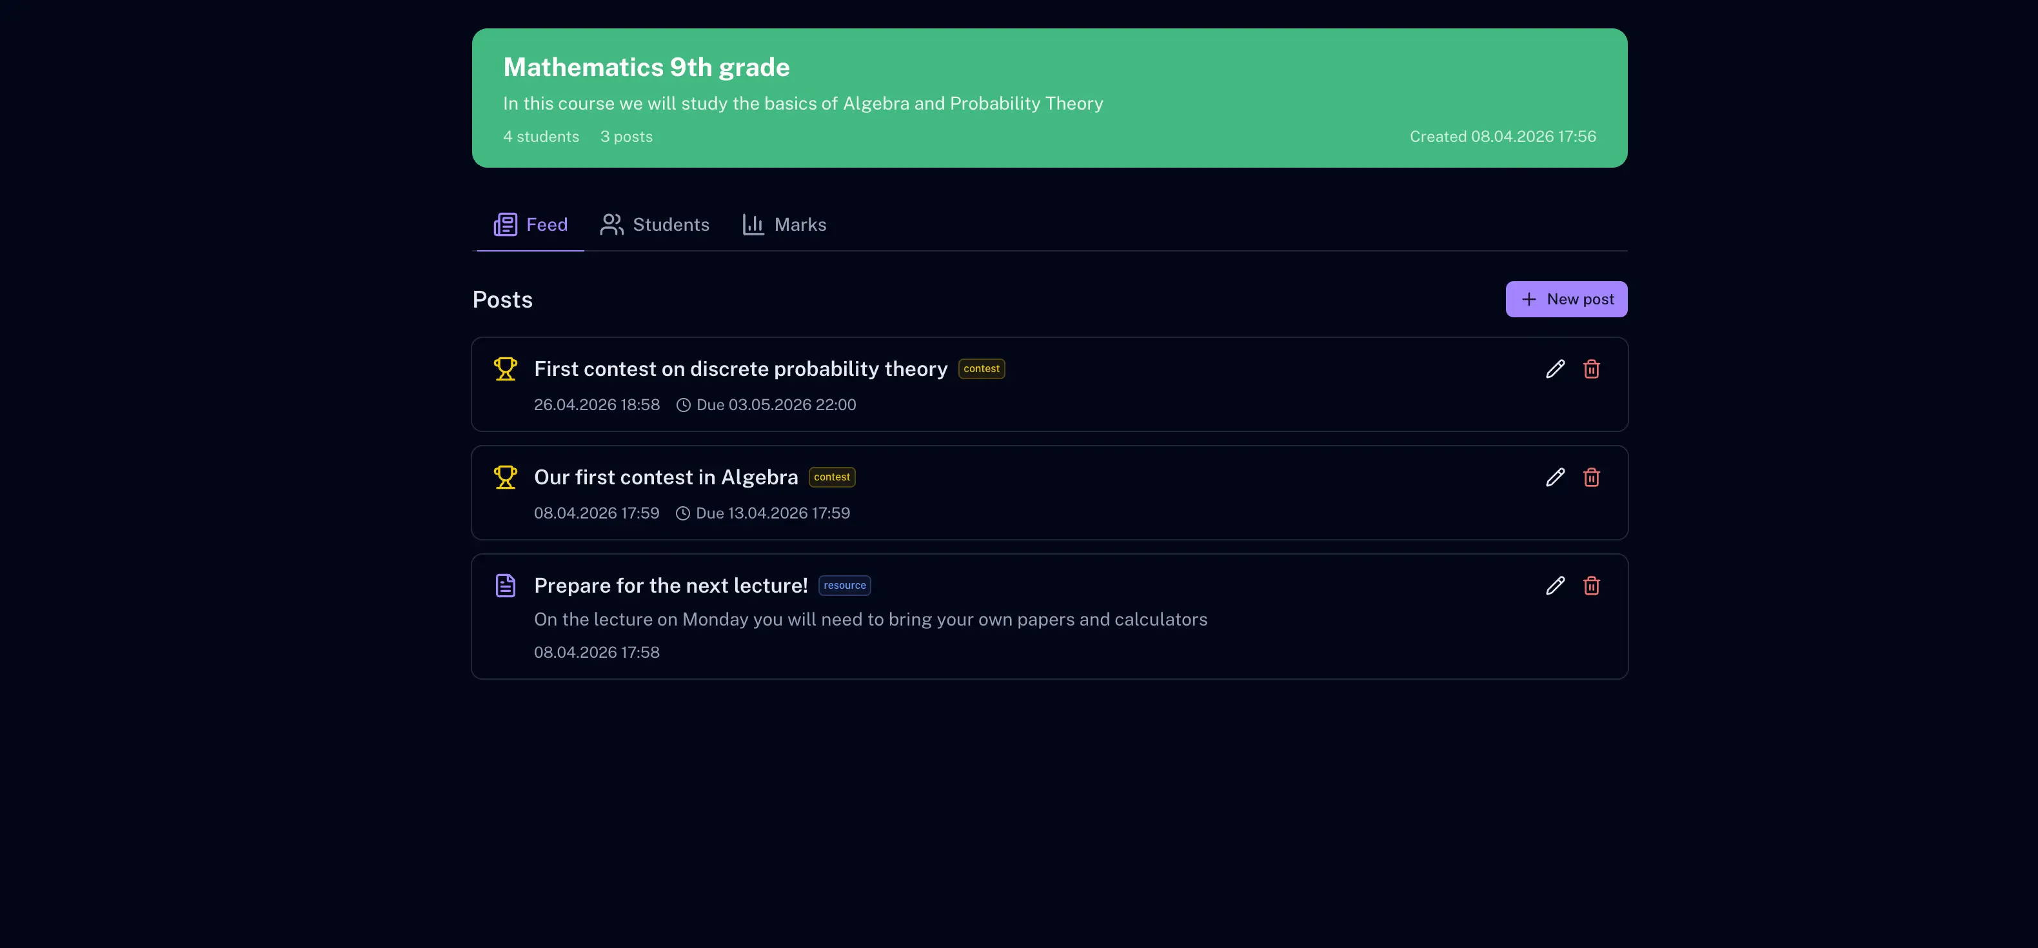Open First contest on discrete probability theory

[740, 369]
